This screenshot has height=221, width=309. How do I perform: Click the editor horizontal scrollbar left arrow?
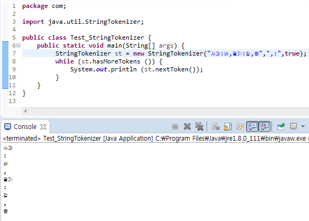(25, 111)
